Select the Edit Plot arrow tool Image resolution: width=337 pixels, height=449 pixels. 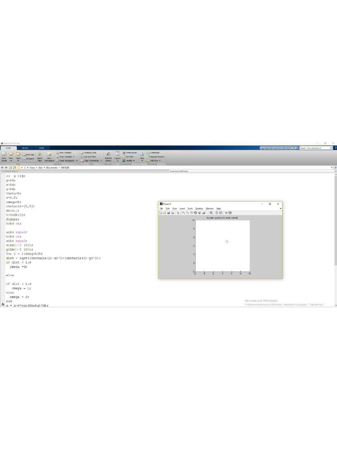(178, 213)
